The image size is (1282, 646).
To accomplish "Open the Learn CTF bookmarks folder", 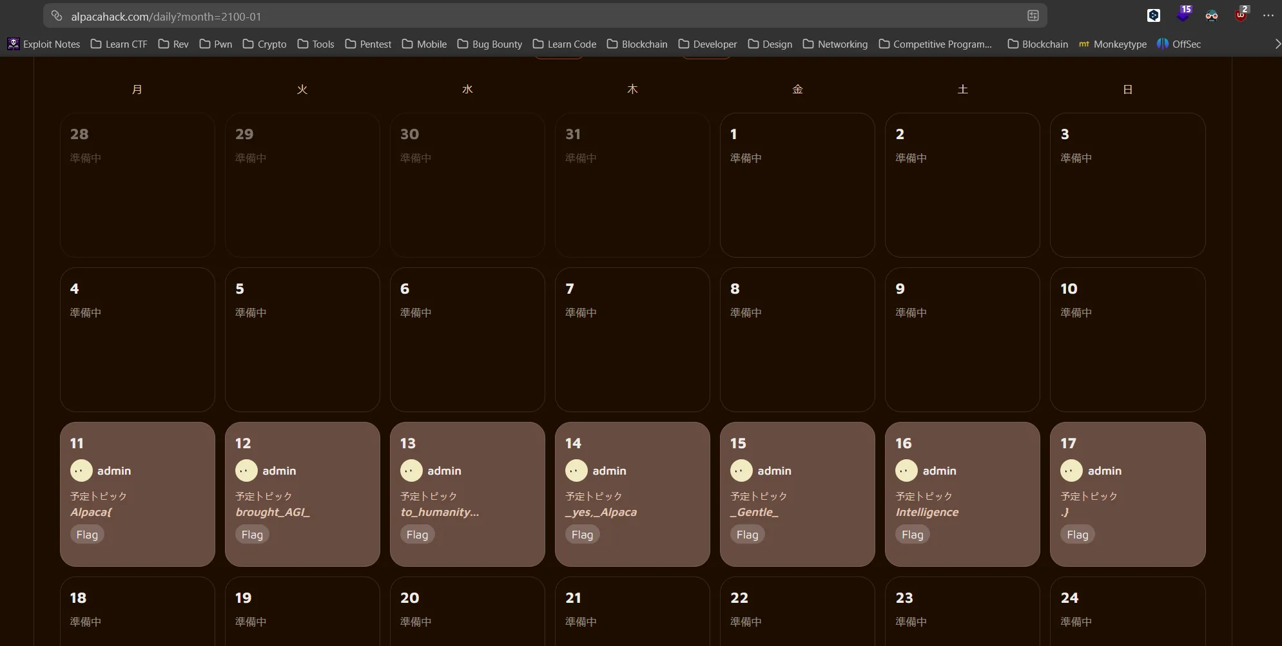I will coord(119,44).
